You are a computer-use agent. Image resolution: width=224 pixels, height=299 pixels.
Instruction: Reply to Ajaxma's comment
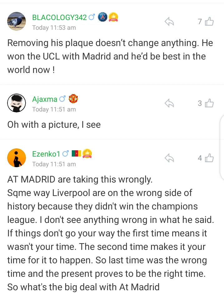(x=169, y=103)
